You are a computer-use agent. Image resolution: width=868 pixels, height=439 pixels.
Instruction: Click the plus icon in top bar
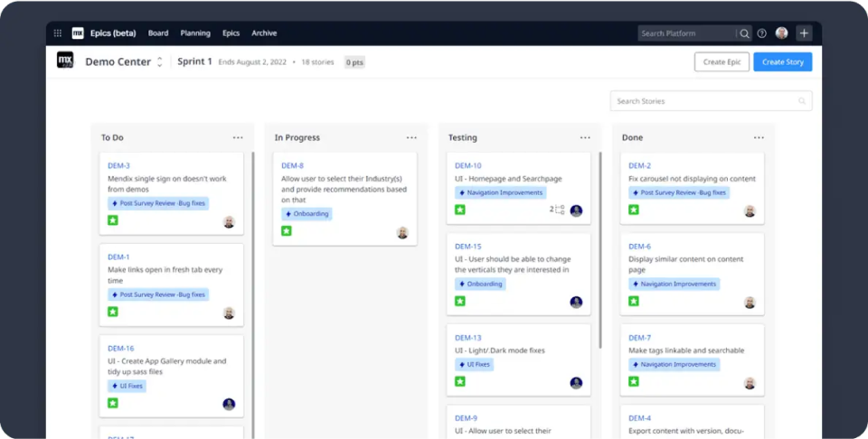tap(804, 33)
